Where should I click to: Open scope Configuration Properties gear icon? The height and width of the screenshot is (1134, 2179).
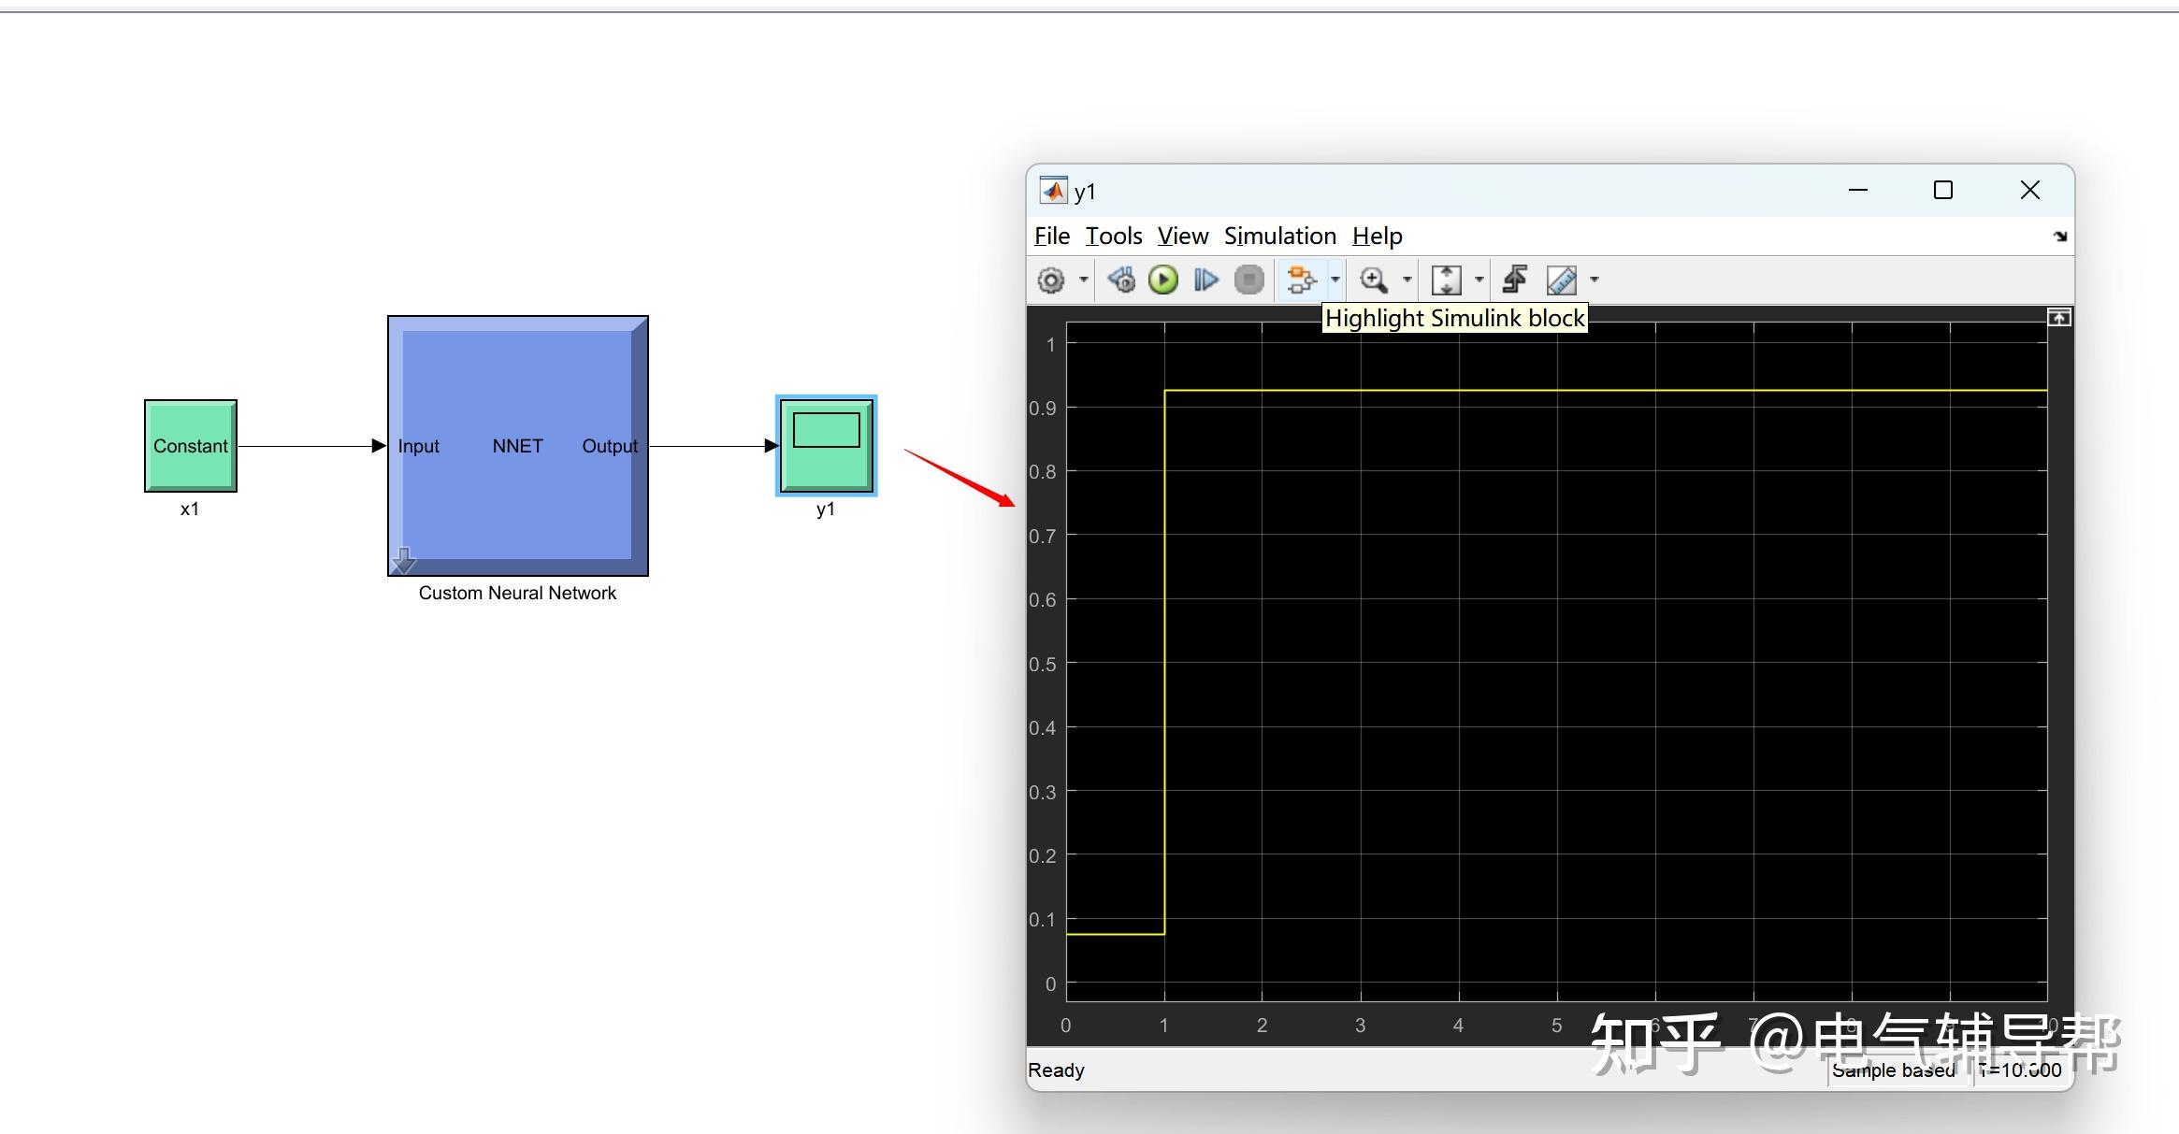(1051, 280)
